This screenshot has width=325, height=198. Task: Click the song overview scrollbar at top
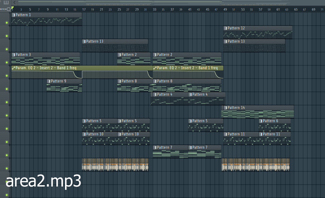[x=171, y=2]
